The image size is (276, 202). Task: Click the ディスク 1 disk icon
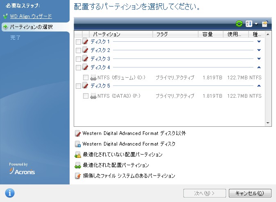(x=85, y=41)
